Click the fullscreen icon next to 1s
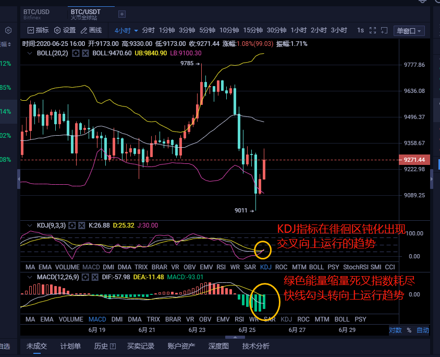The image size is (440, 357). 372,30
